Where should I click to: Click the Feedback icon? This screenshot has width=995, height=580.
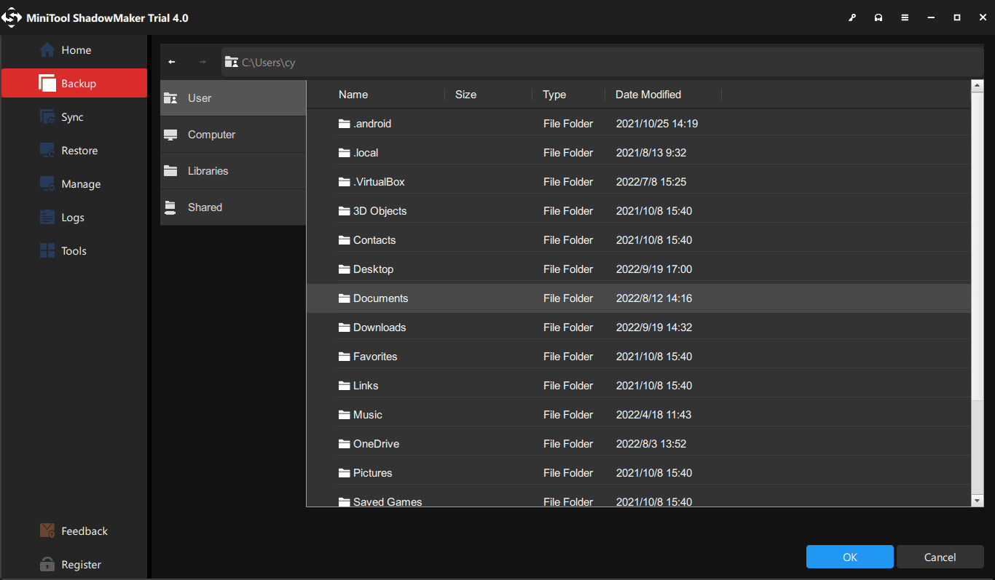coord(47,531)
